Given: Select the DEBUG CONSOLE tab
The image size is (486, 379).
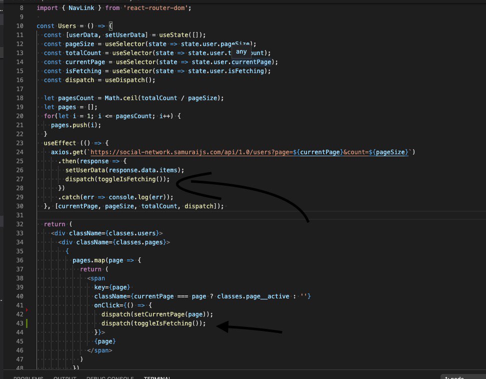Looking at the screenshot, I should pyautogui.click(x=110, y=377).
